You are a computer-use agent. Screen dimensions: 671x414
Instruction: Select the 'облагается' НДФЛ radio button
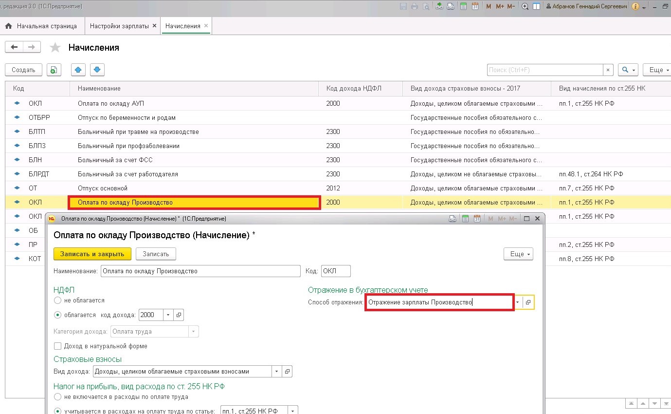[x=58, y=315]
